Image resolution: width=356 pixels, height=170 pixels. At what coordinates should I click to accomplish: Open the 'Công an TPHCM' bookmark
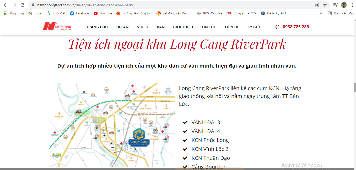pyautogui.click(x=242, y=13)
